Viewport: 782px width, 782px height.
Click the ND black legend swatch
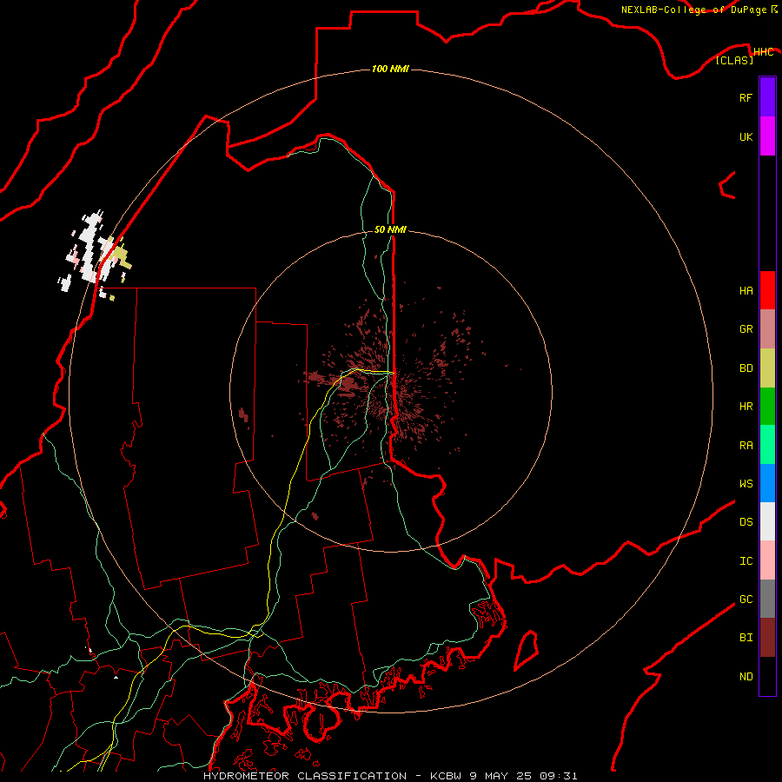767,676
